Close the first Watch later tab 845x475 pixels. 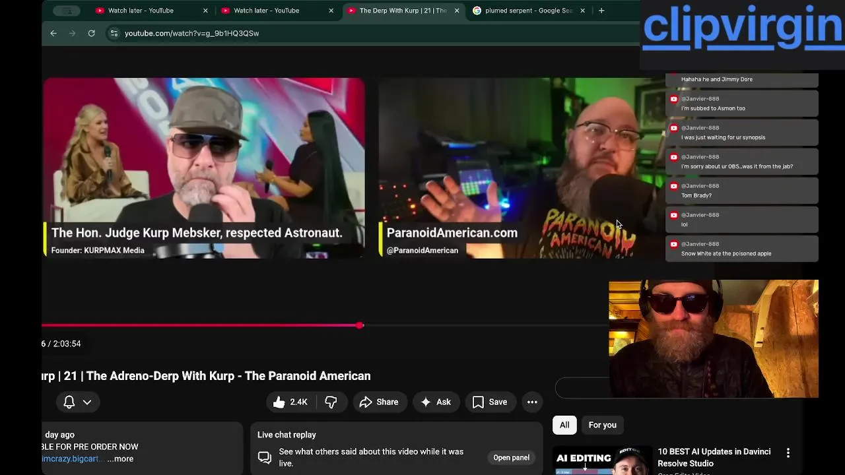[205, 11]
